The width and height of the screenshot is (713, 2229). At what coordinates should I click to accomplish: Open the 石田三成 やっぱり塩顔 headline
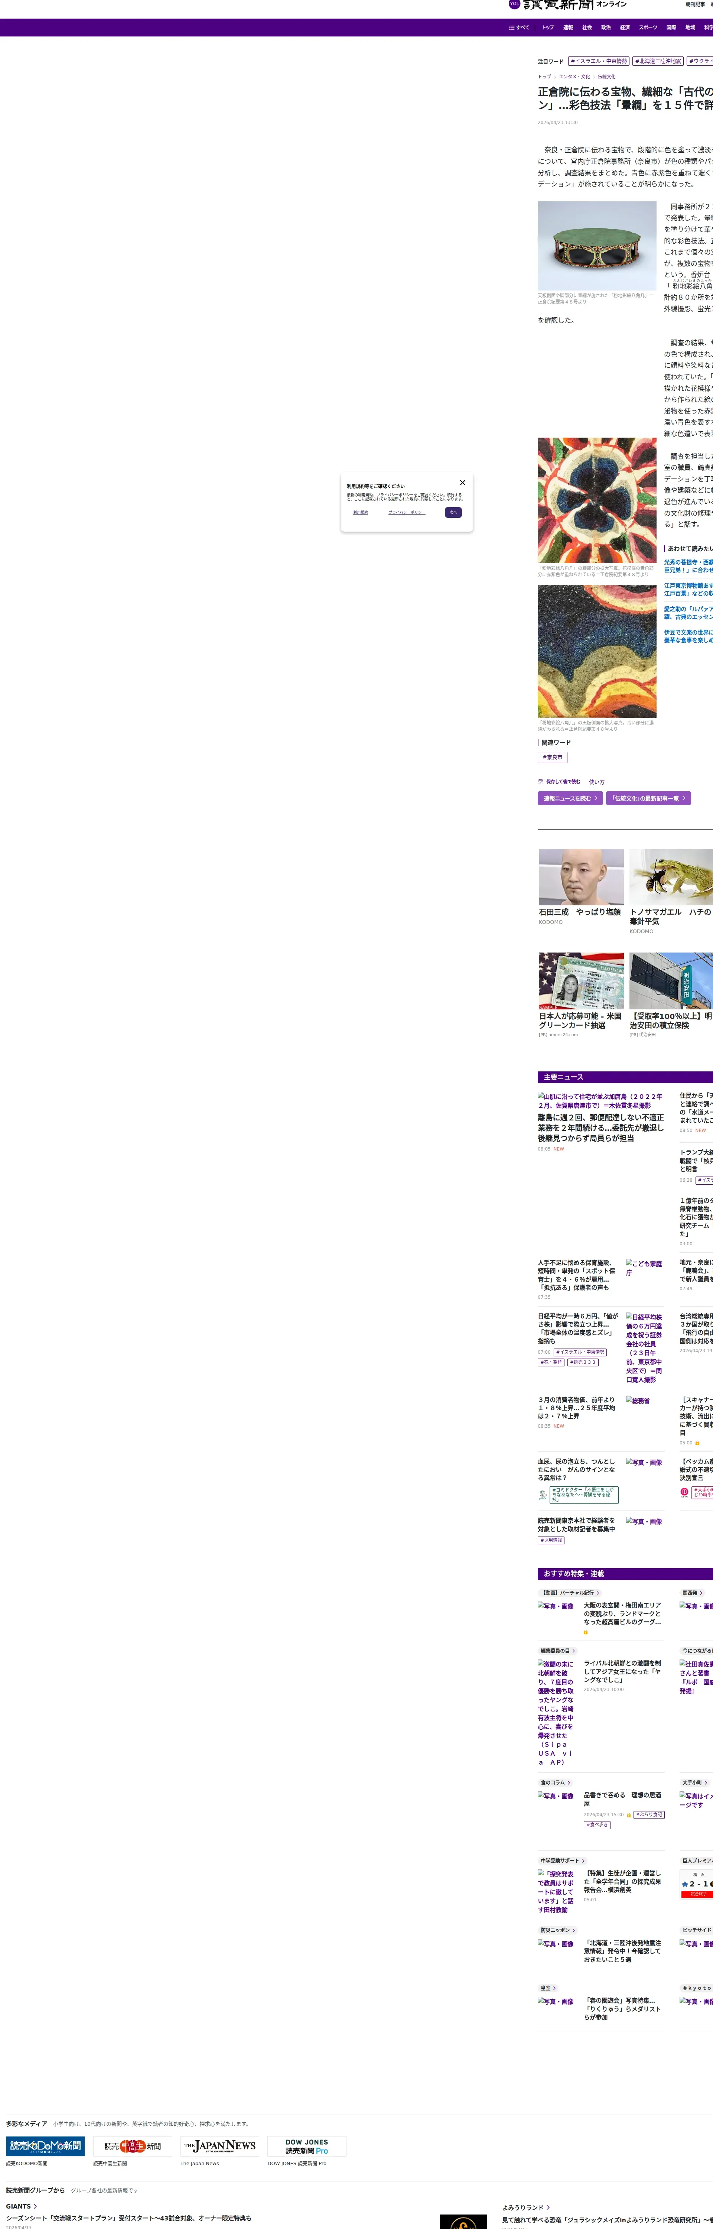(580, 912)
